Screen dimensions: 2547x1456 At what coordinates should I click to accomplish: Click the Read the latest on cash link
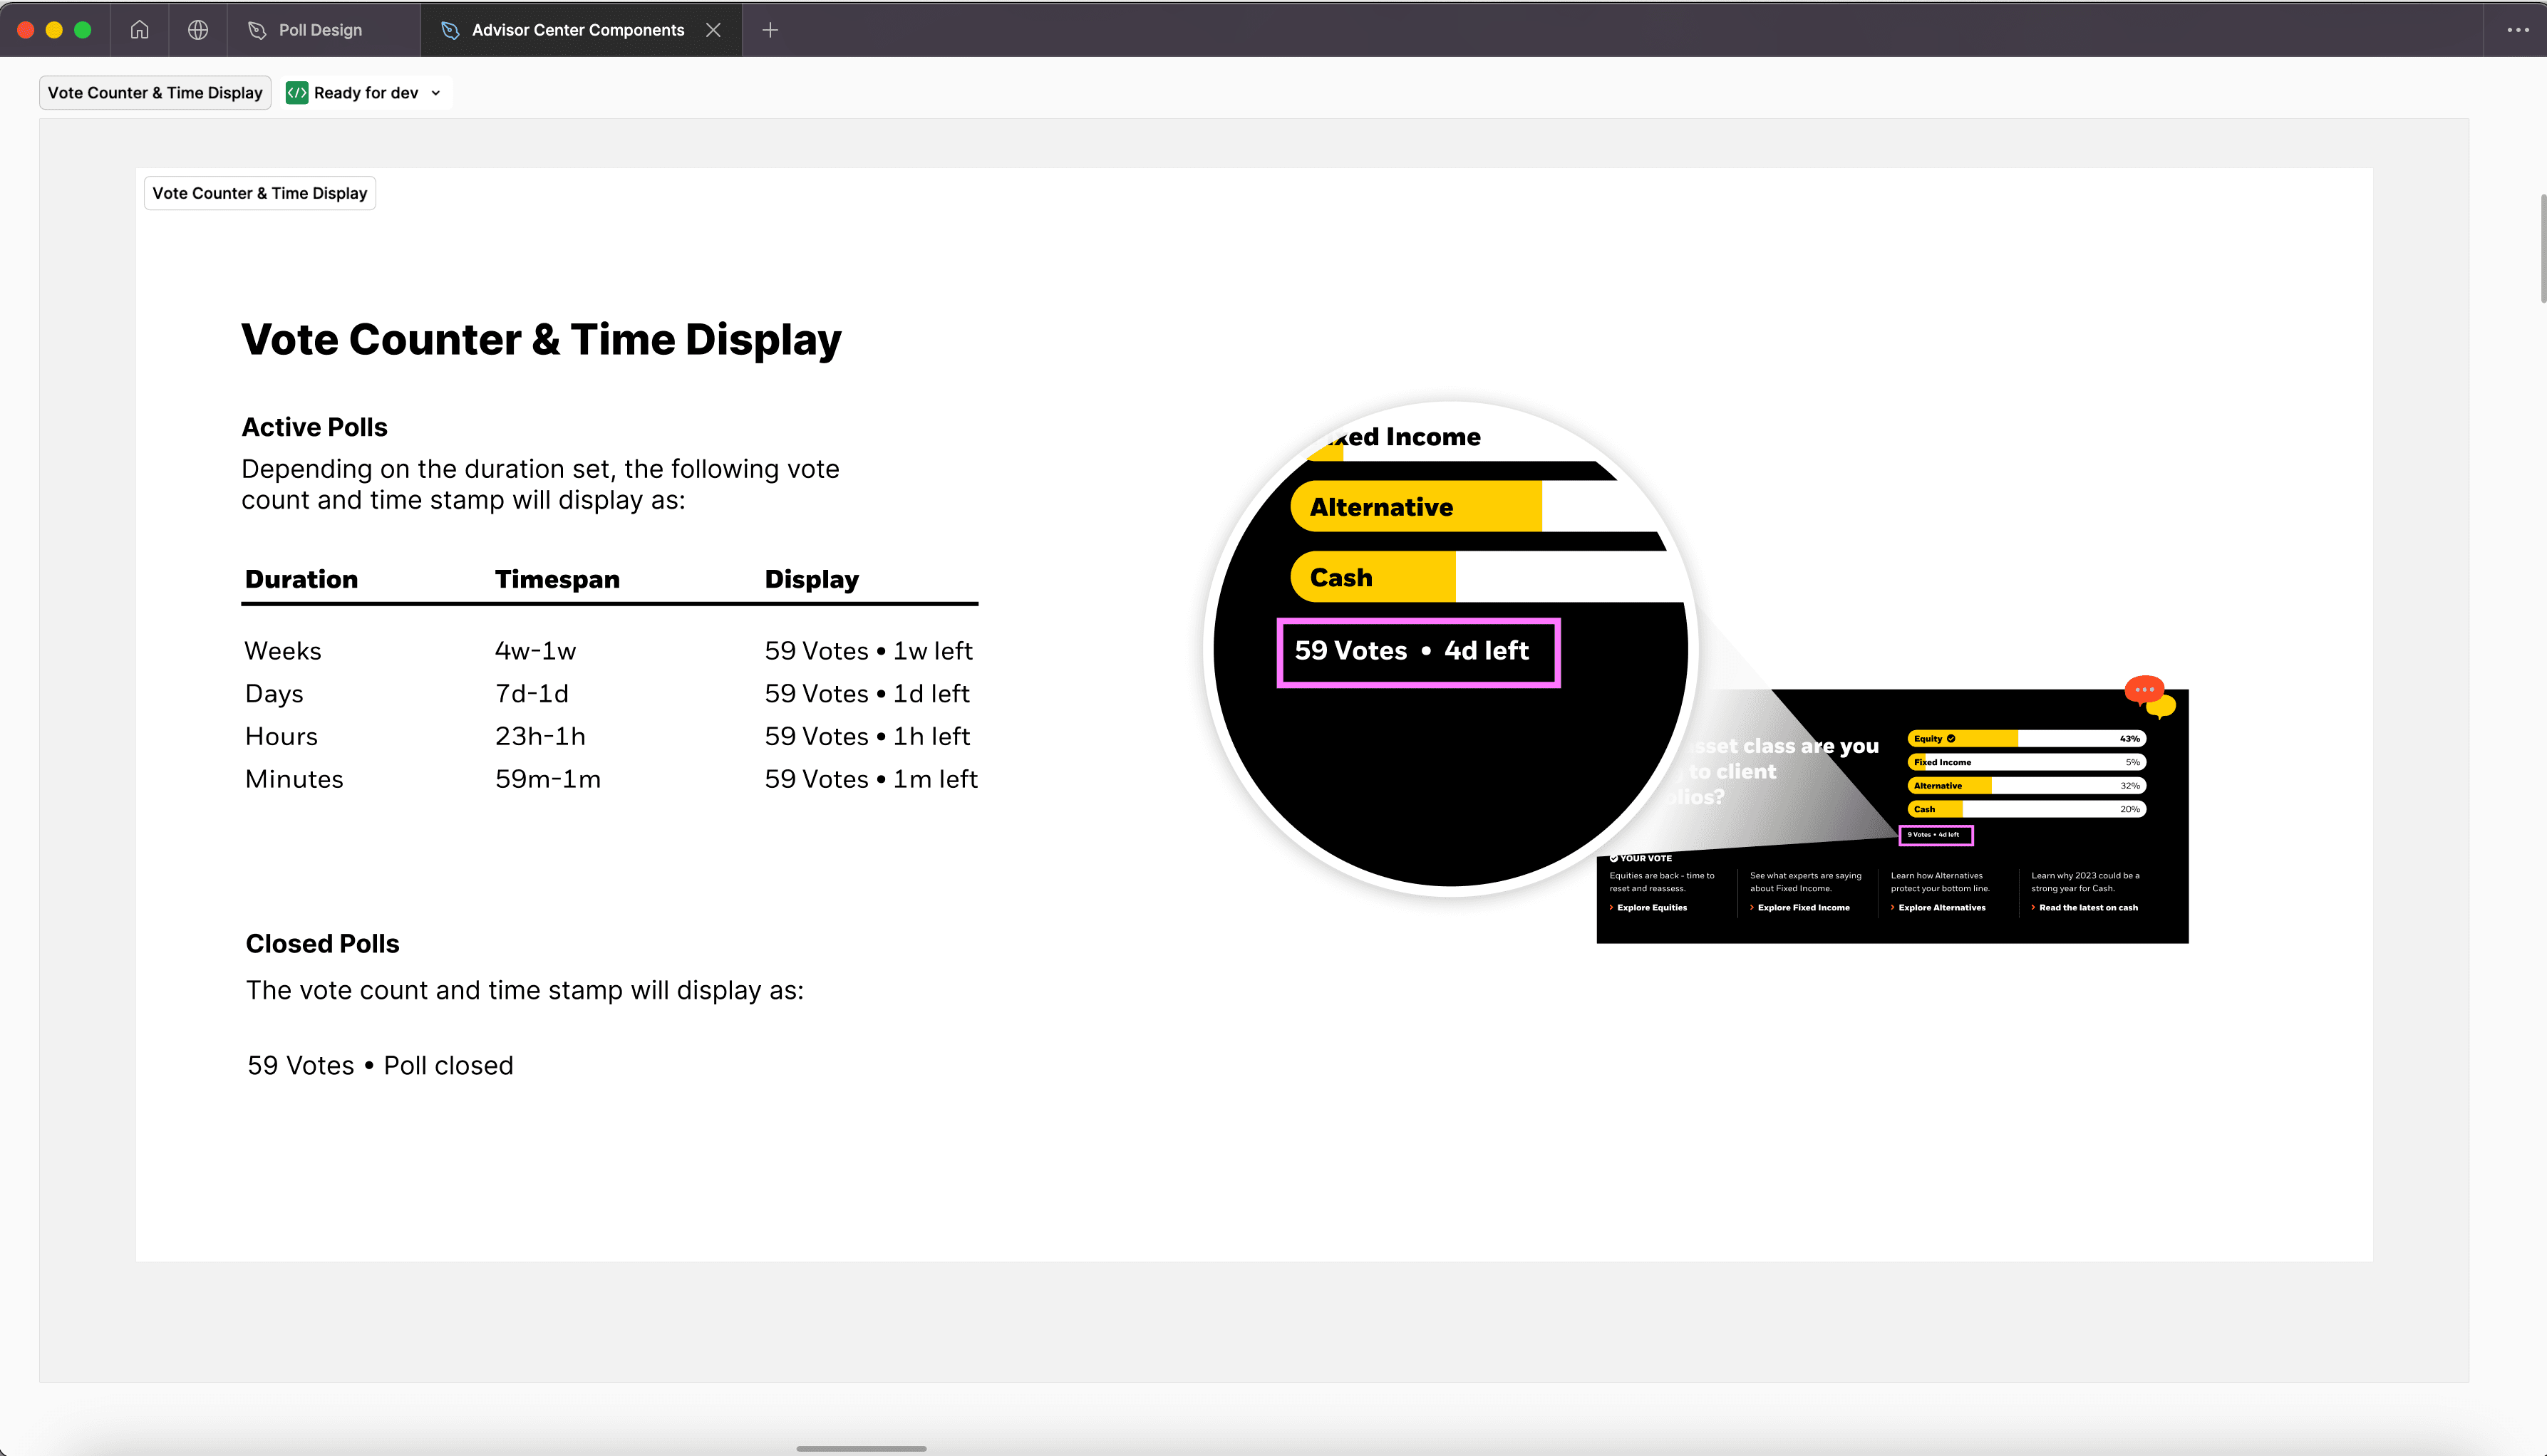[2088, 908]
